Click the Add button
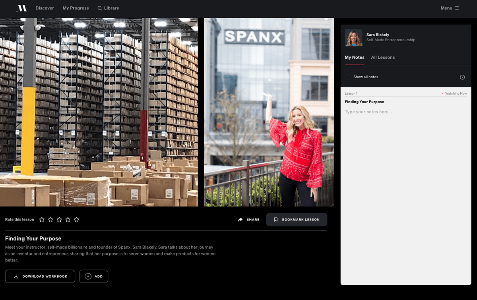Image resolution: width=477 pixels, height=300 pixels. point(93,276)
